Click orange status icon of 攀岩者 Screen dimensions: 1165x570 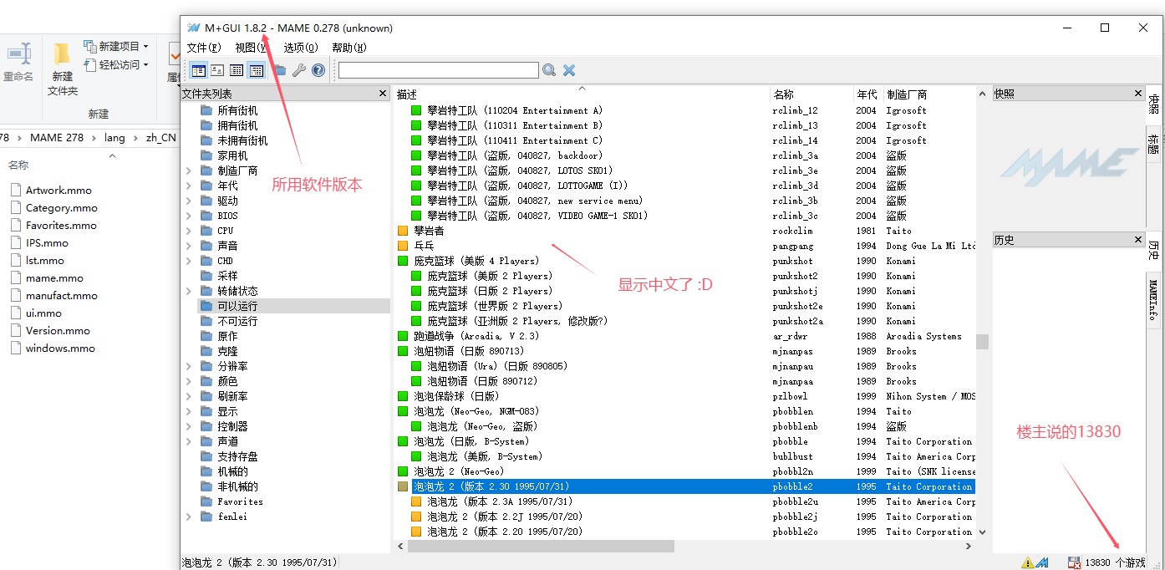click(403, 231)
